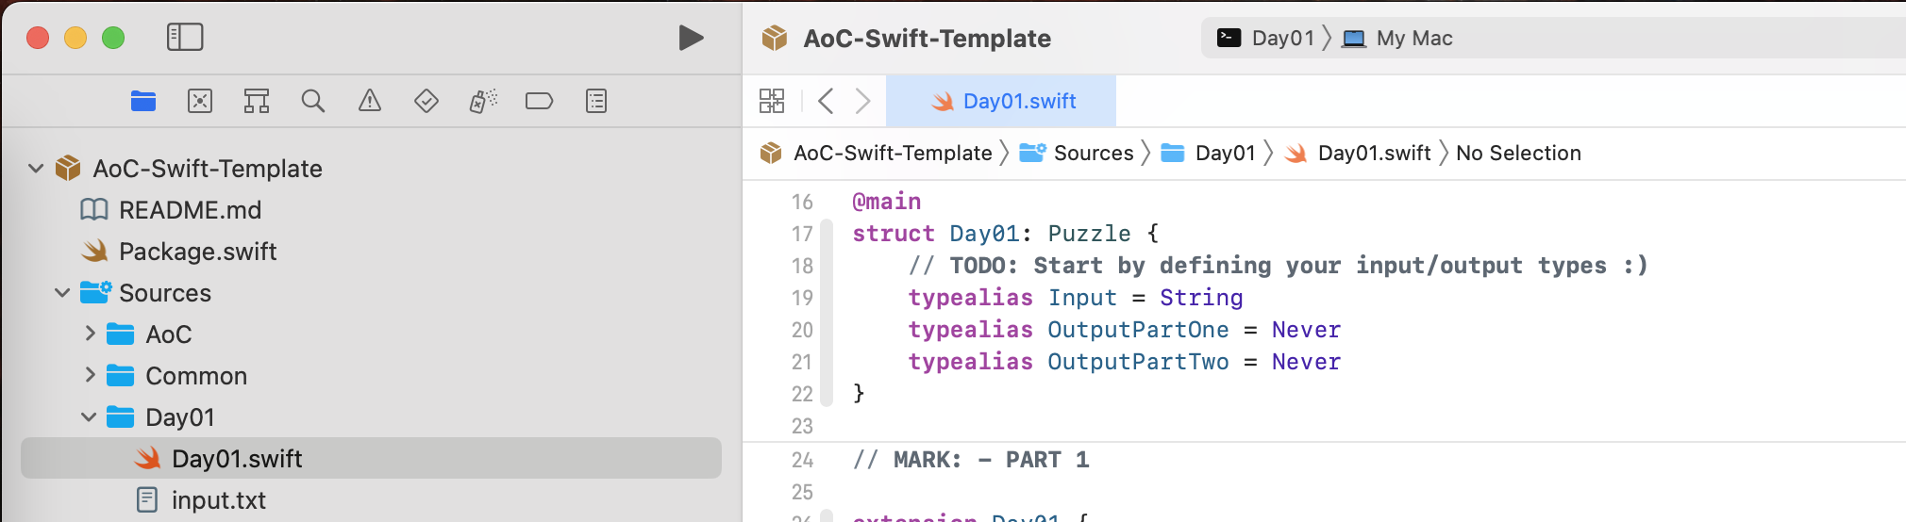Click the package icon beside the project title
Screen dimensions: 1906x522
click(x=775, y=38)
